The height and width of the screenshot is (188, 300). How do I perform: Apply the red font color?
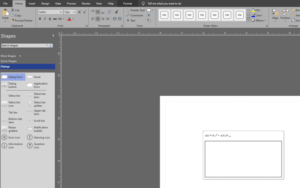pos(69,19)
